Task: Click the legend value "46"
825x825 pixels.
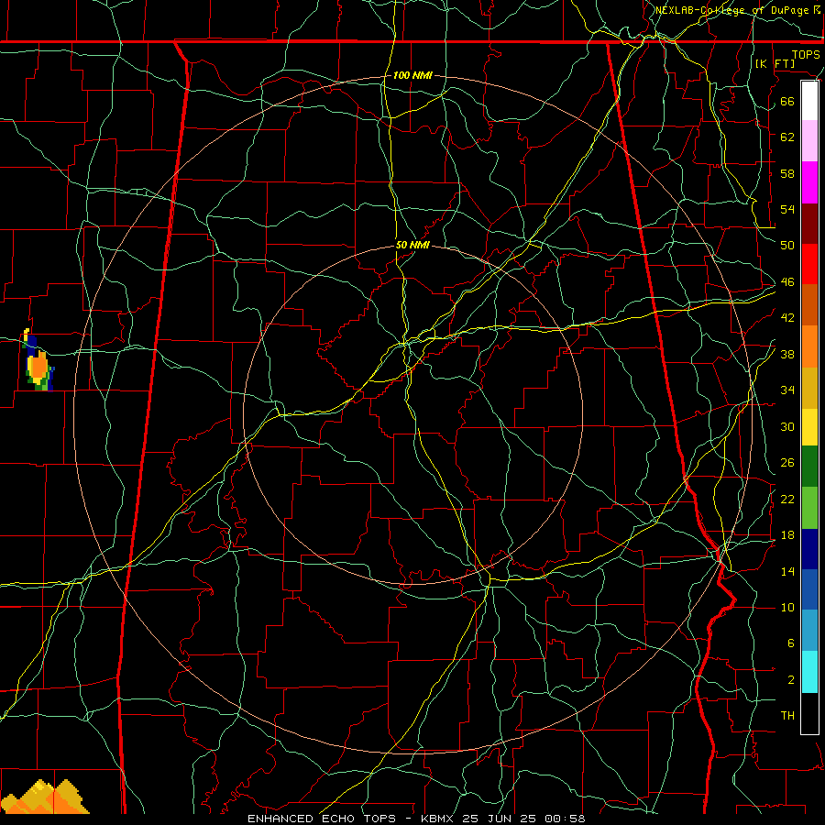Action: [x=787, y=281]
